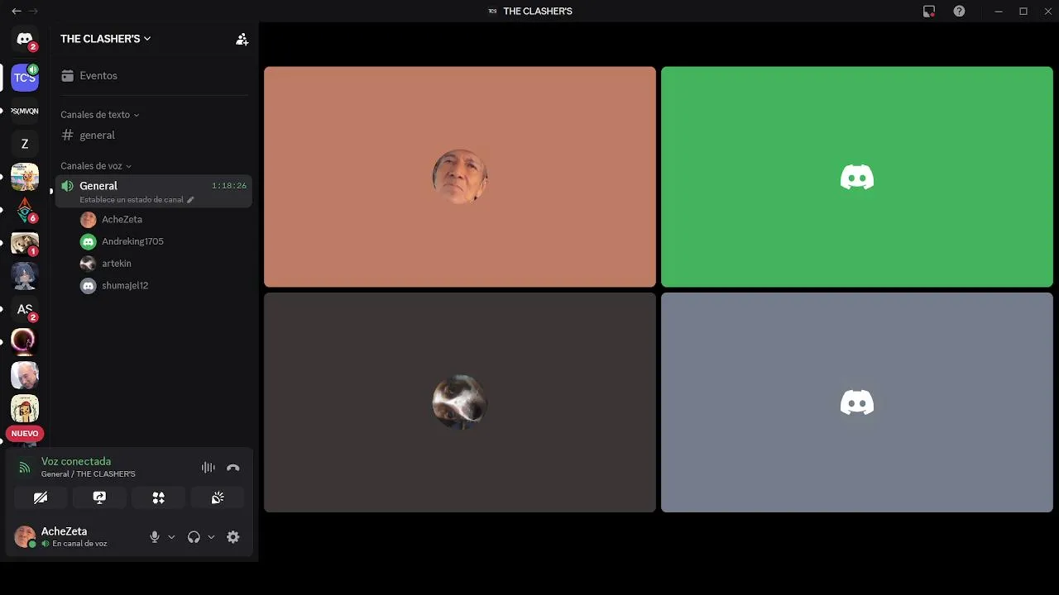Screen dimensions: 1059x595
Task: Focus the green Andreking1705 video tile
Action: pos(857,177)
